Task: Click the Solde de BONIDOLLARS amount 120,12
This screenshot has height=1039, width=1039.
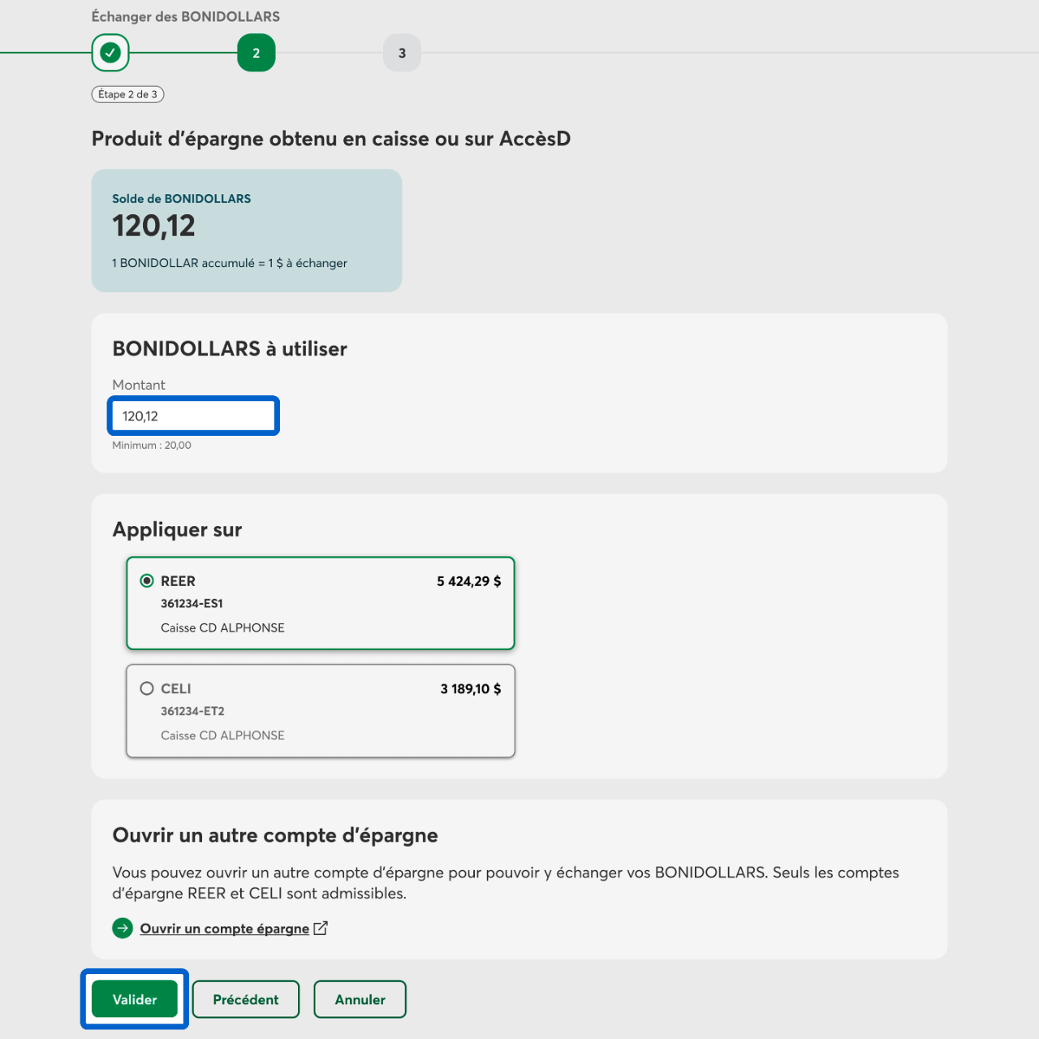Action: tap(153, 226)
